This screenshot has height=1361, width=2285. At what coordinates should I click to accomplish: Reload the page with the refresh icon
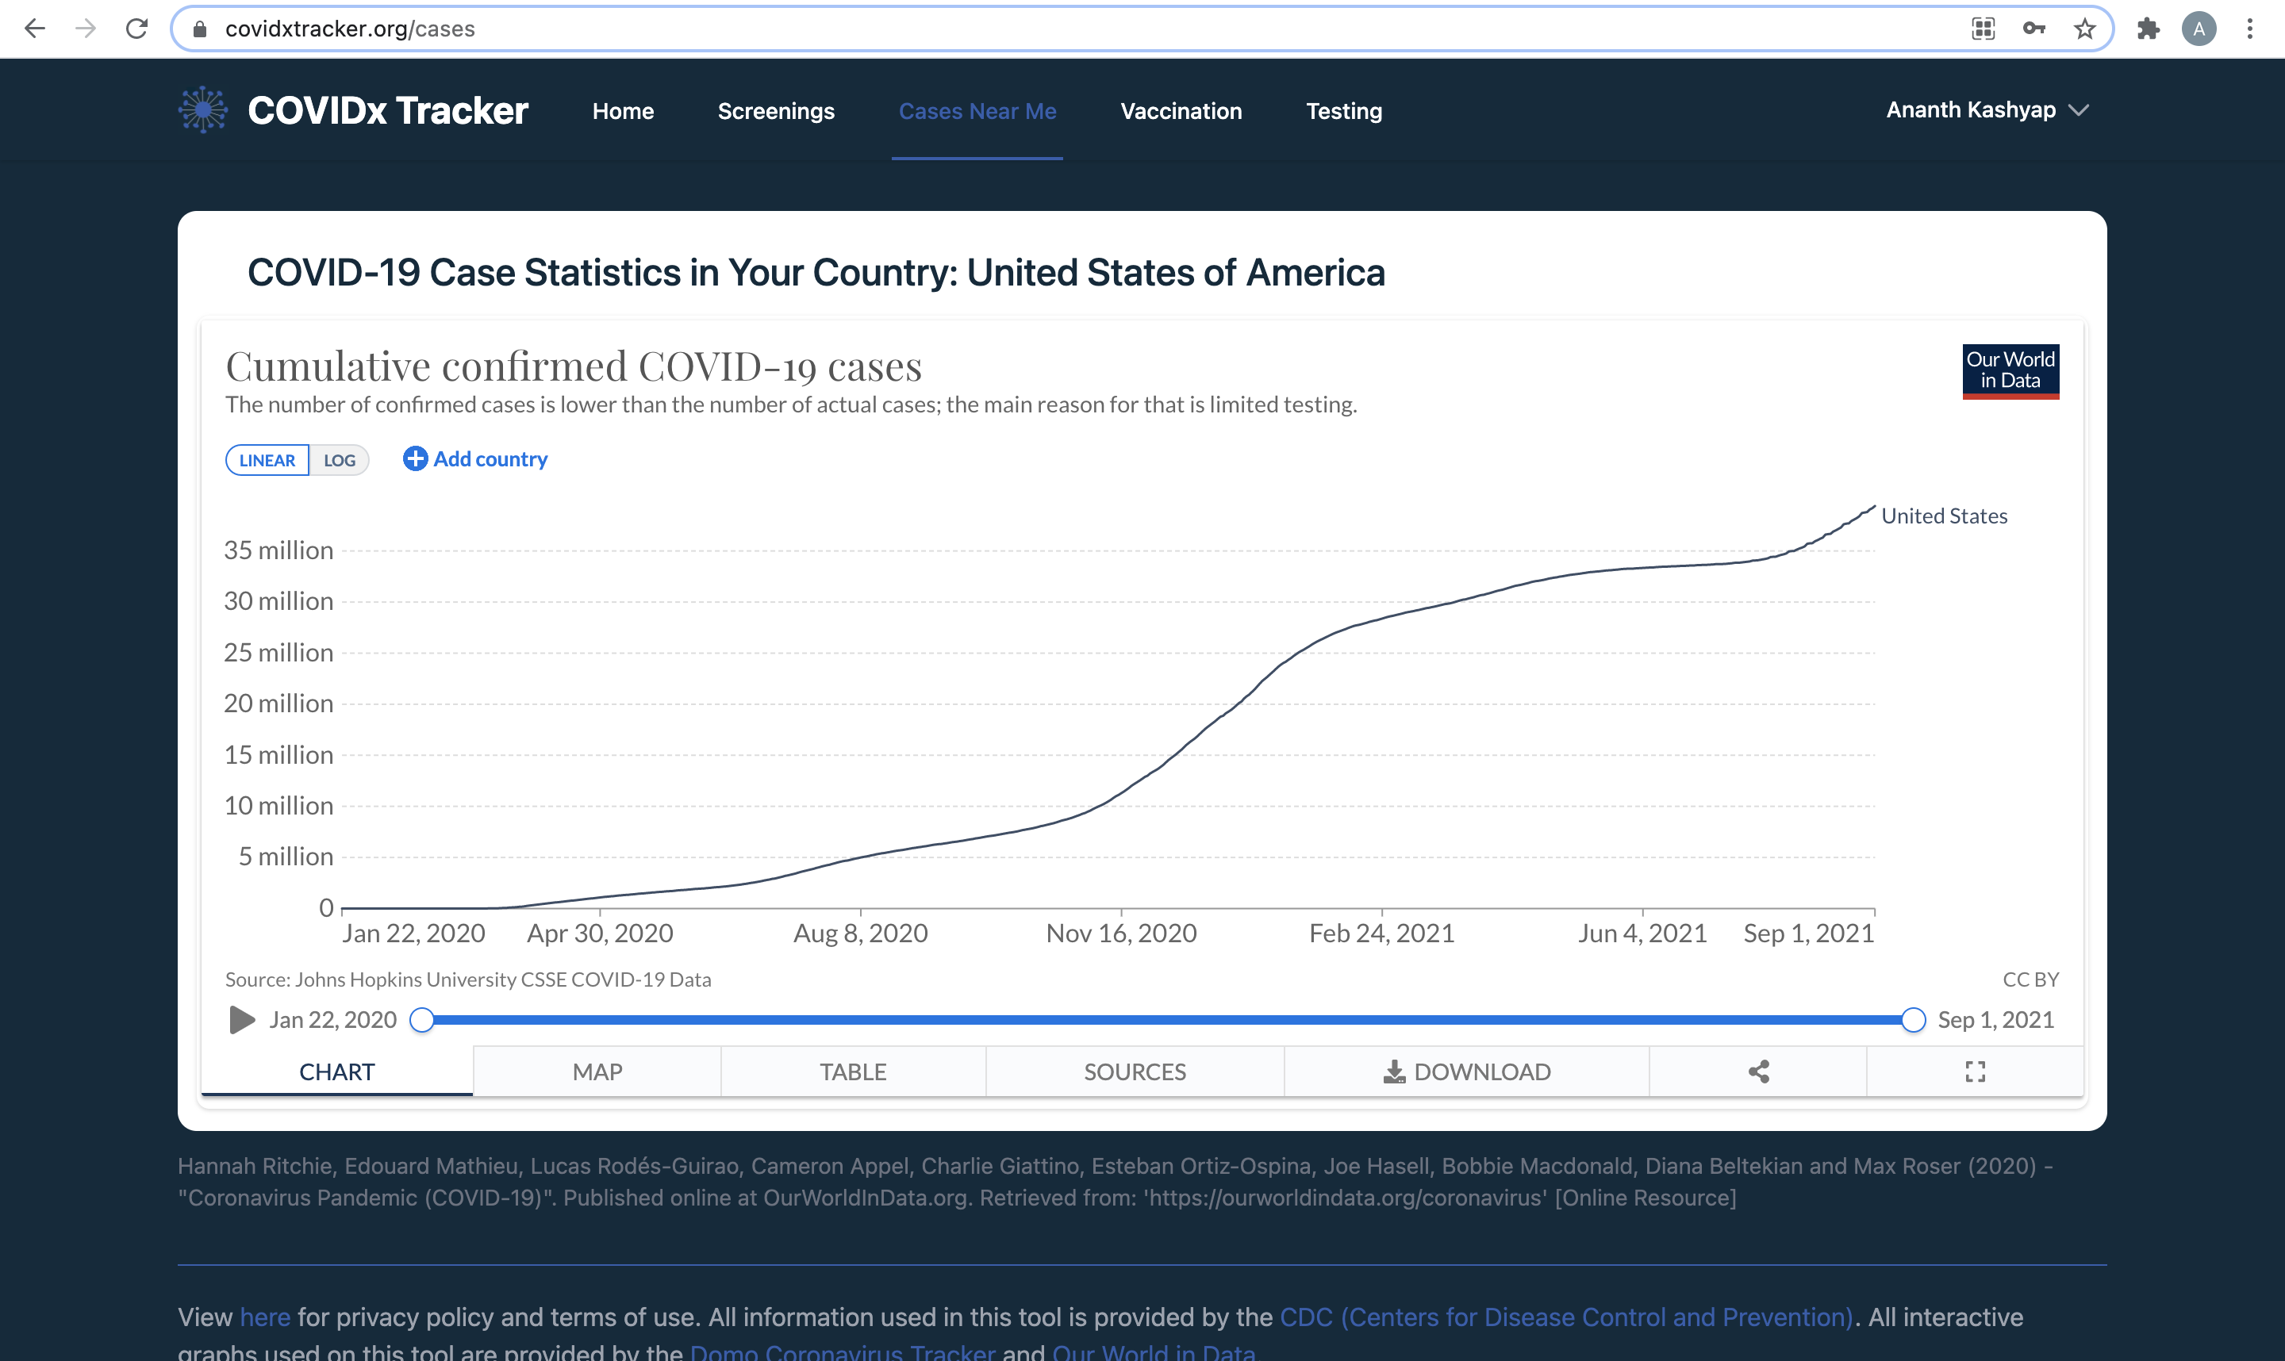(x=136, y=29)
